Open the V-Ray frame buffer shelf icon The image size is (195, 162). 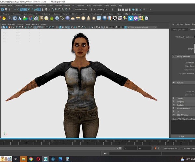pos(120,18)
